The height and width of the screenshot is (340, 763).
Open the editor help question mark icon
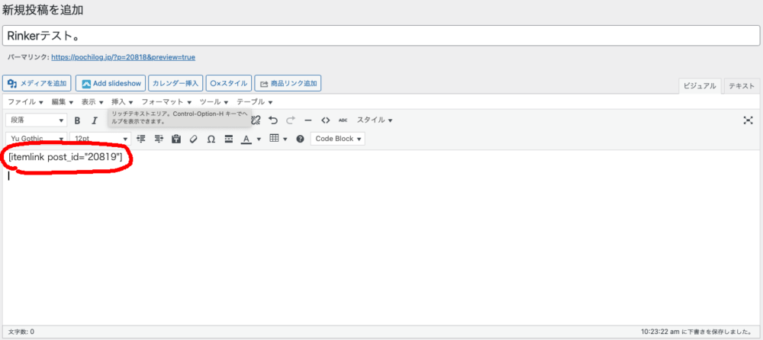point(300,139)
